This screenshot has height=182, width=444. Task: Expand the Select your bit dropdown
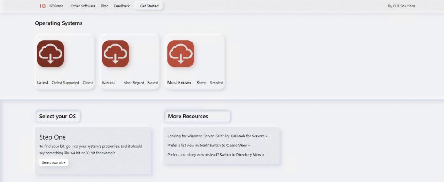pos(54,163)
